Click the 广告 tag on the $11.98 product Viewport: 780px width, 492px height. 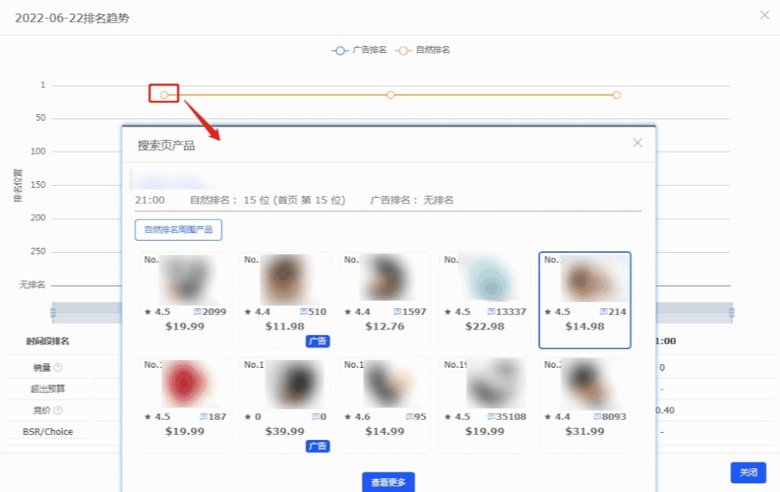click(318, 341)
